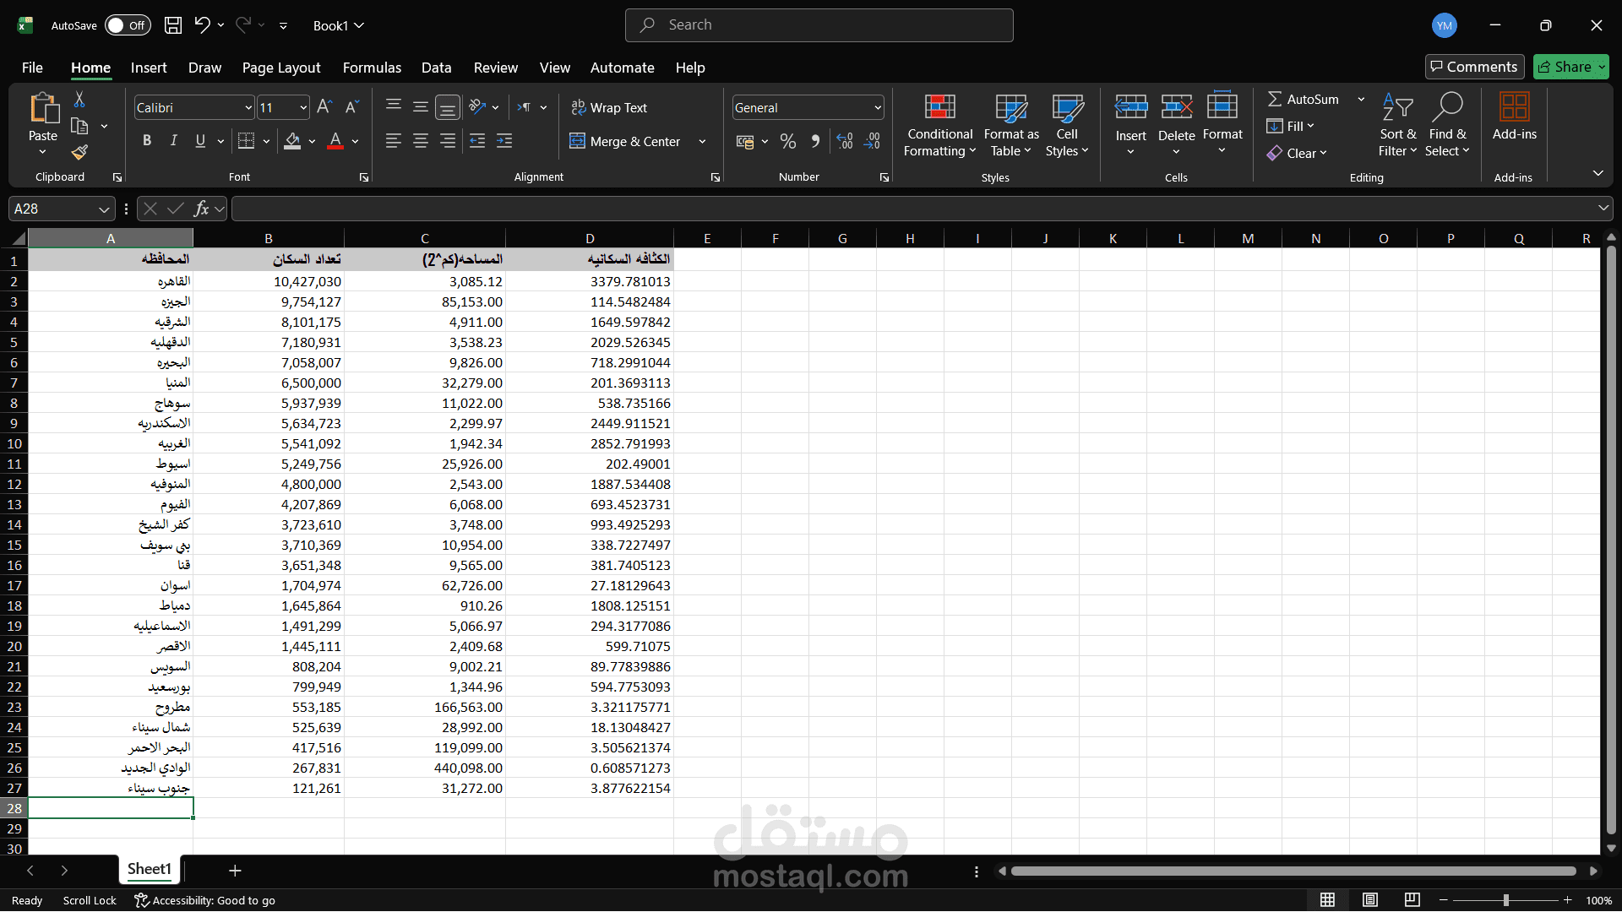This screenshot has height=912, width=1622.
Task: Click the Comments button
Action: [x=1474, y=67]
